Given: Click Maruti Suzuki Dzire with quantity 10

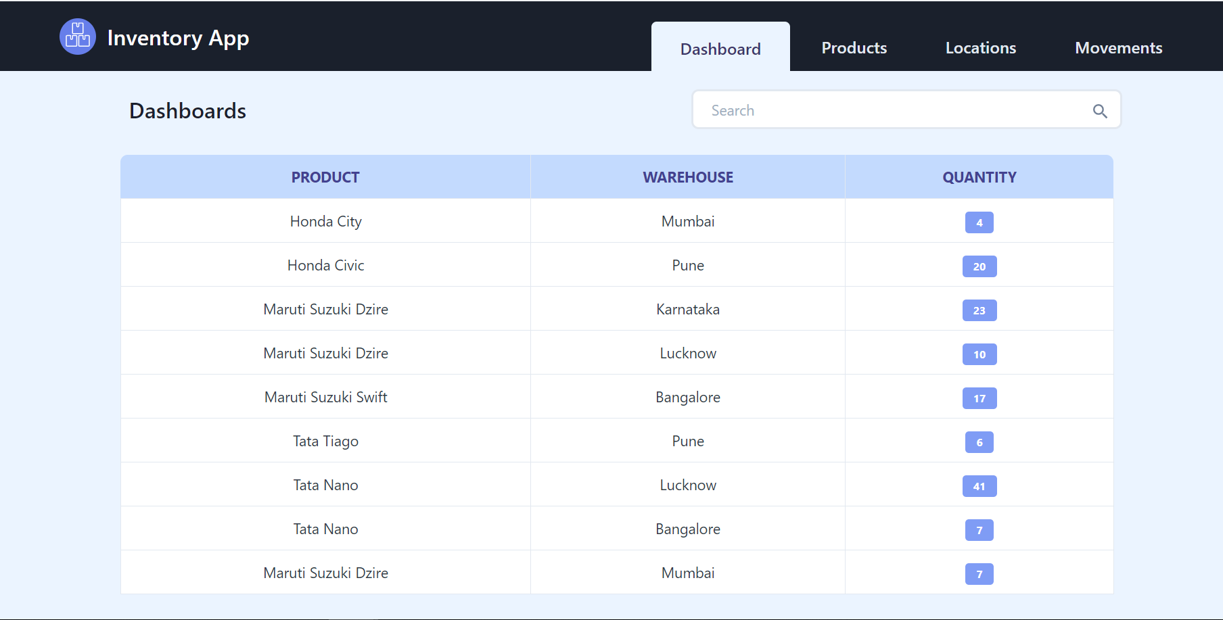Looking at the screenshot, I should click(x=325, y=353).
